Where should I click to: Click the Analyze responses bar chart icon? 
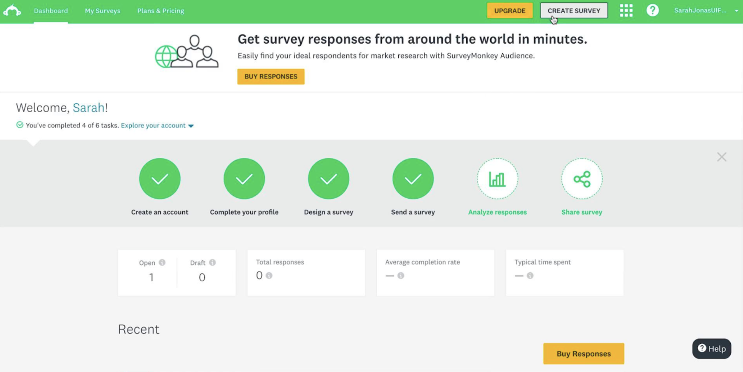point(497,179)
